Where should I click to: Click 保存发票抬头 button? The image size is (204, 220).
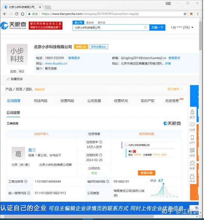(98, 47)
